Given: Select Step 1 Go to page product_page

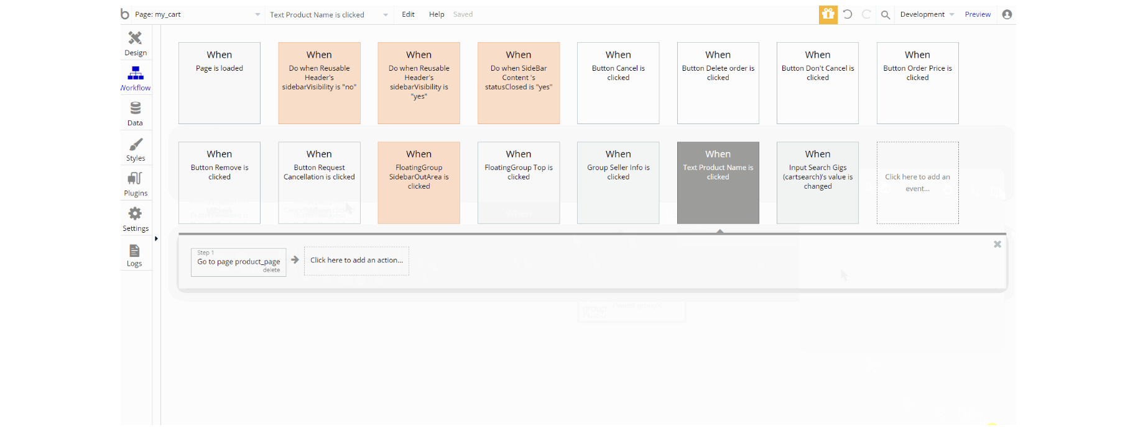Looking at the screenshot, I should pyautogui.click(x=238, y=262).
